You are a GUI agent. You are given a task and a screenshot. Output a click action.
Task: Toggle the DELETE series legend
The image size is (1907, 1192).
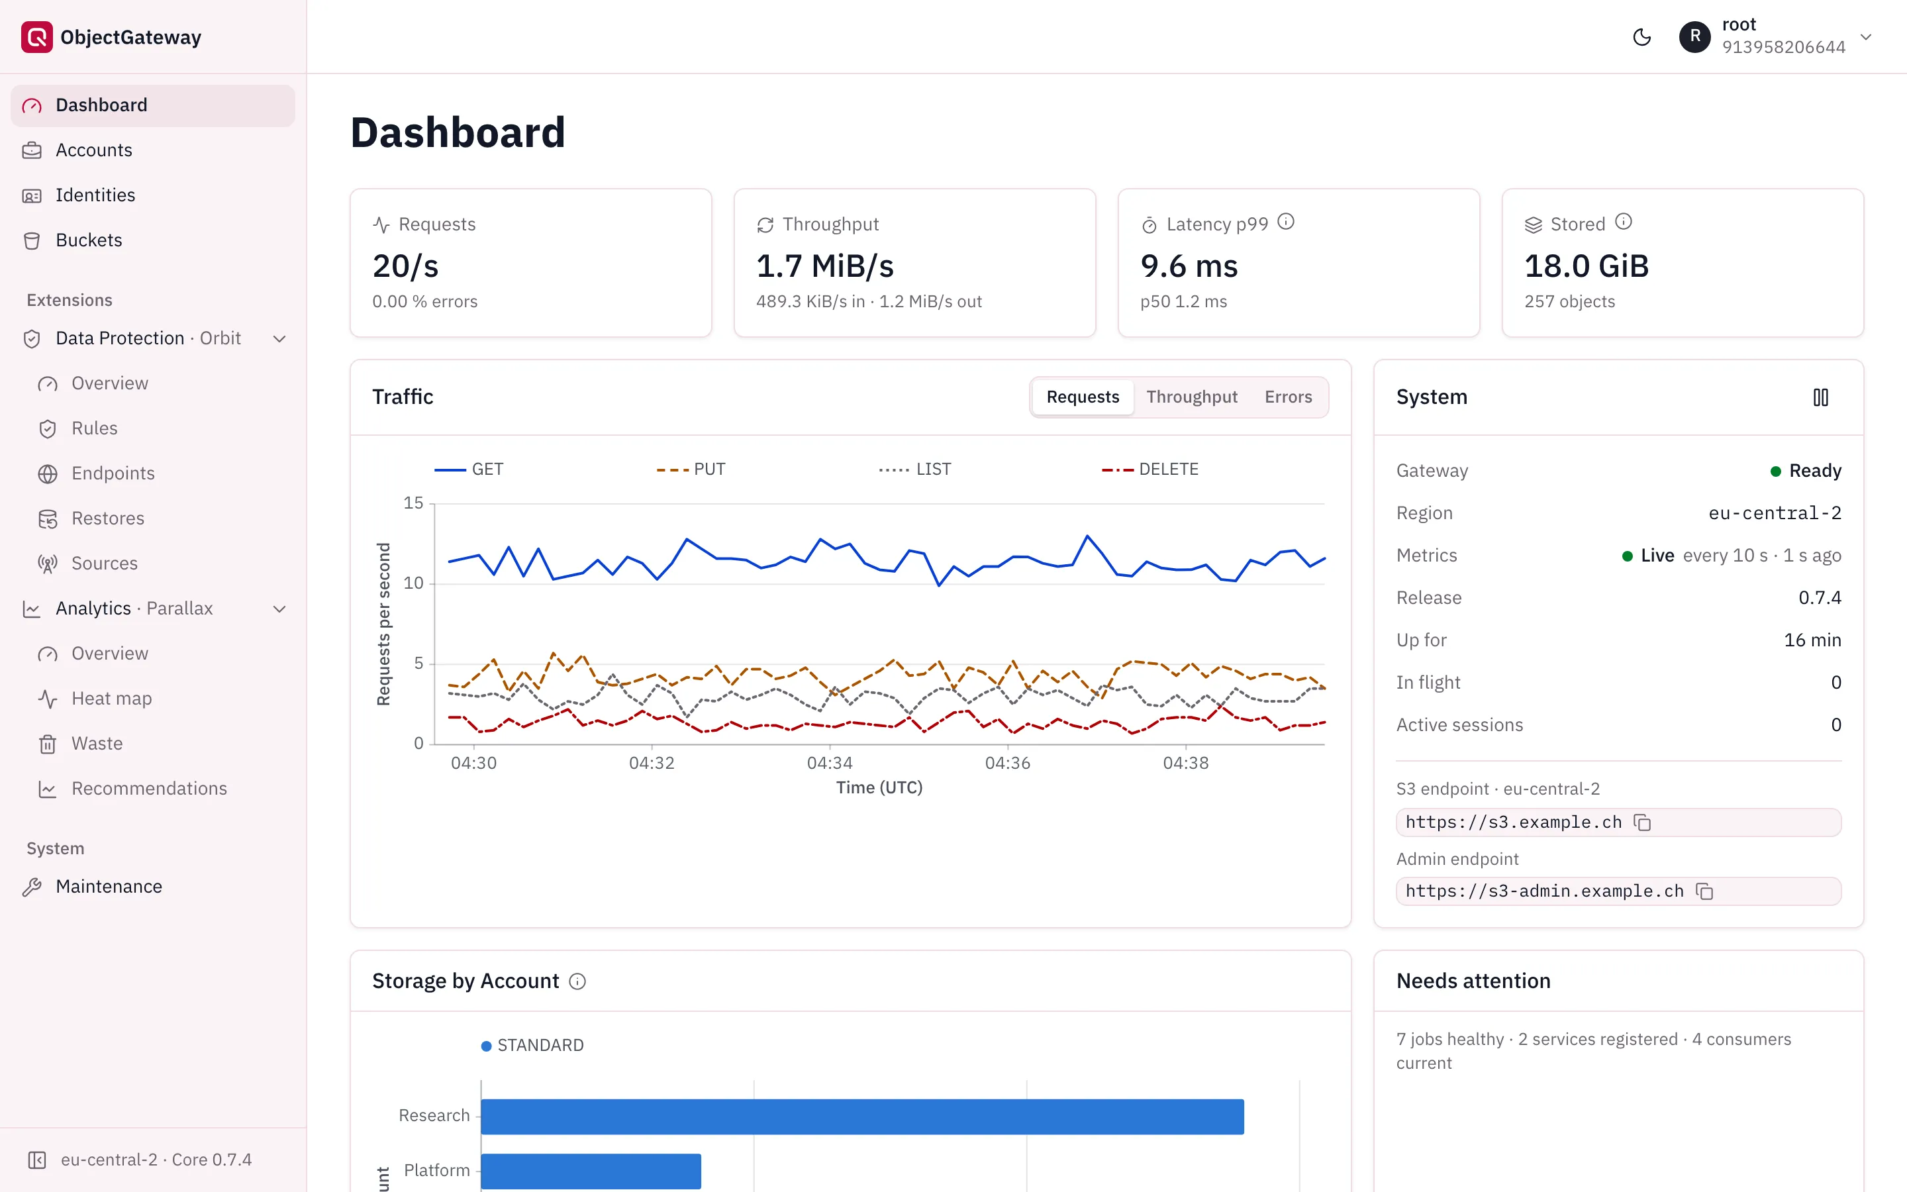[1149, 469]
